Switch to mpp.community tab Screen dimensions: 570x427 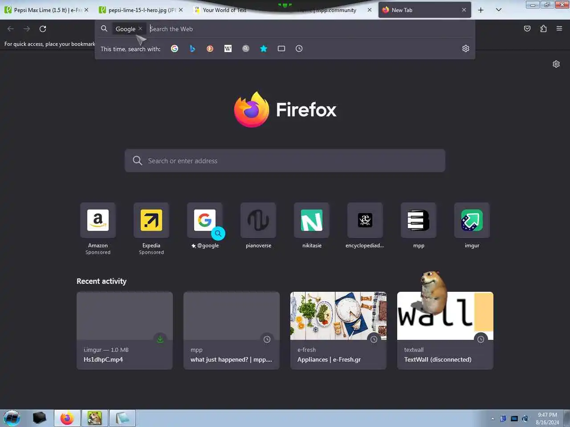click(330, 10)
